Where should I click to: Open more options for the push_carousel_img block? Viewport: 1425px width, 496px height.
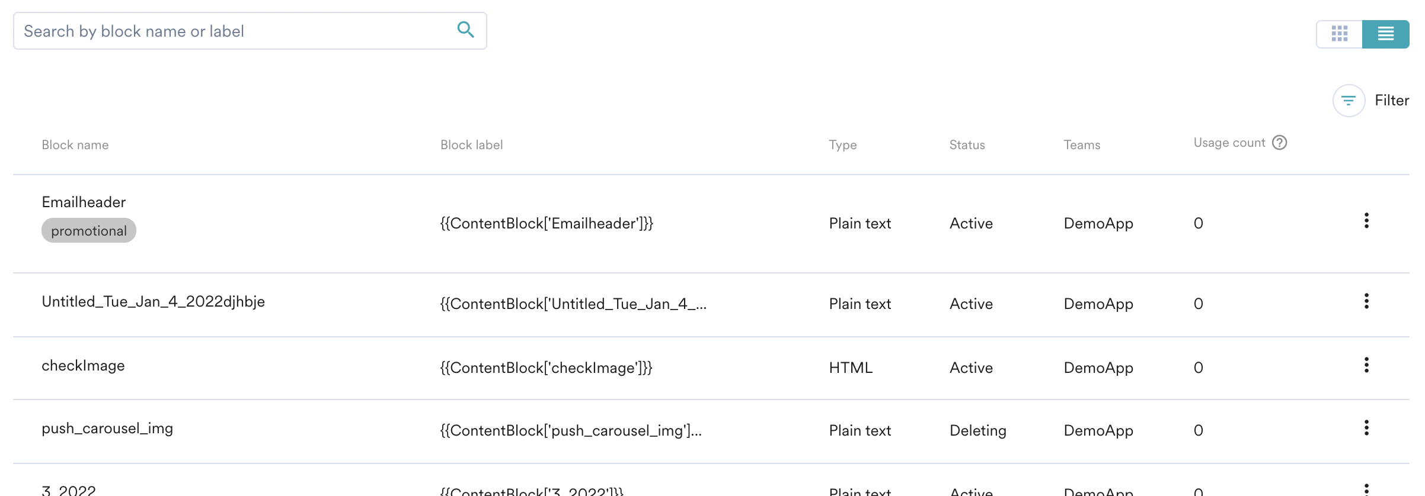coord(1366,428)
